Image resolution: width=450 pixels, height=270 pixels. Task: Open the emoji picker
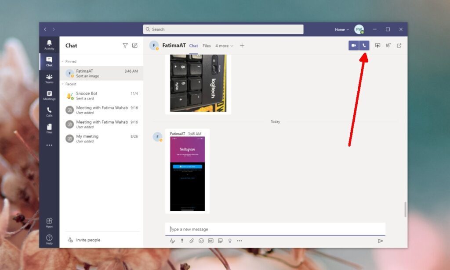coord(202,241)
